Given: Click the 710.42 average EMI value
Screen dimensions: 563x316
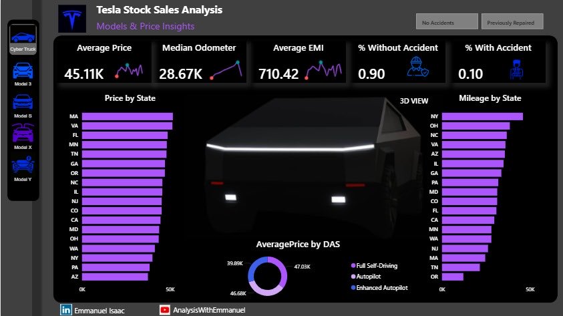Looking at the screenshot, I should 278,74.
